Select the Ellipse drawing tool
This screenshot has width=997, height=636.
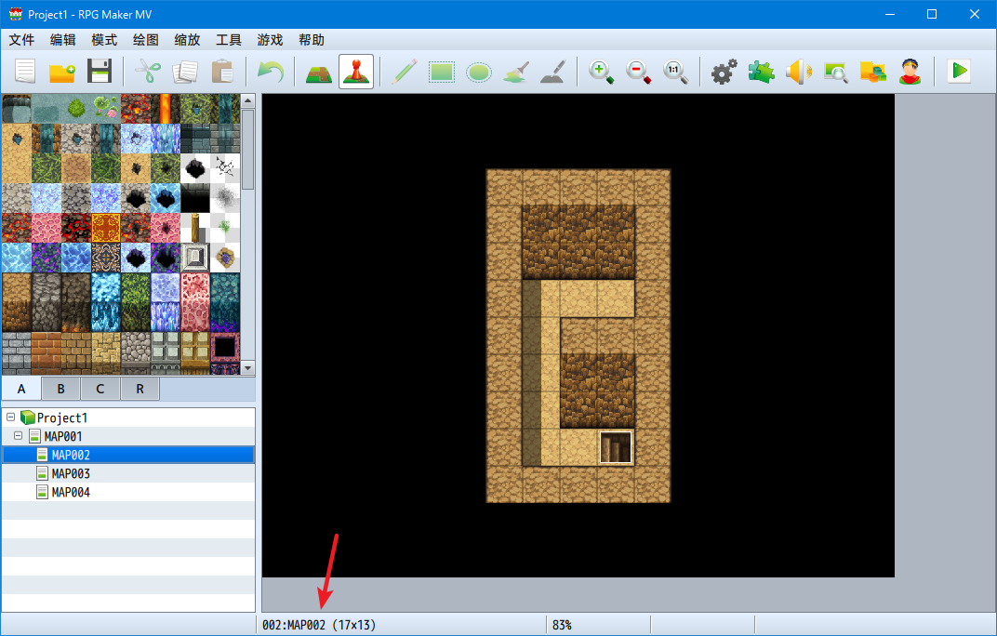479,71
